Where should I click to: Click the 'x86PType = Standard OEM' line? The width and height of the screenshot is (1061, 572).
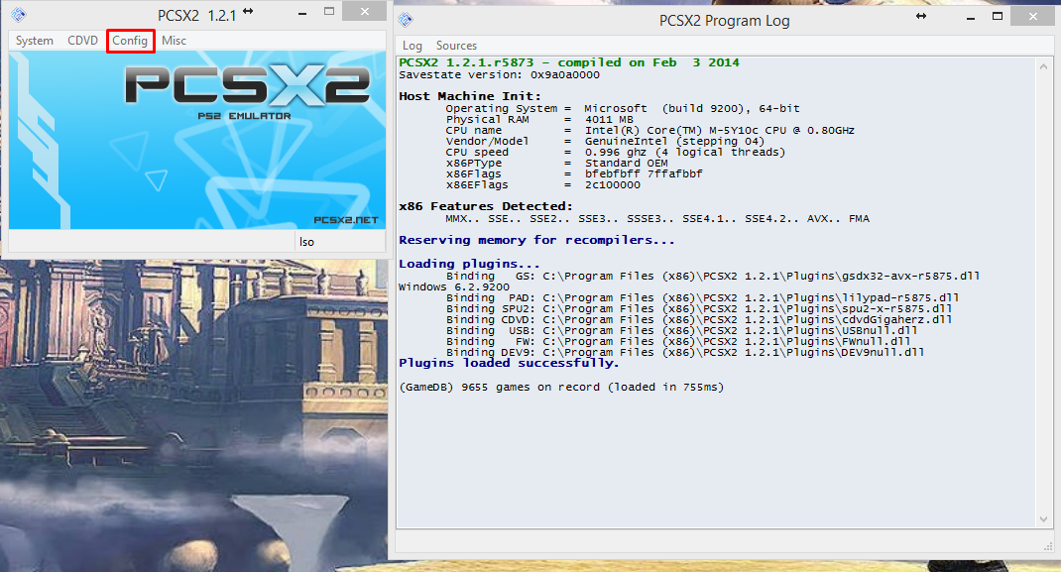pyautogui.click(x=556, y=163)
